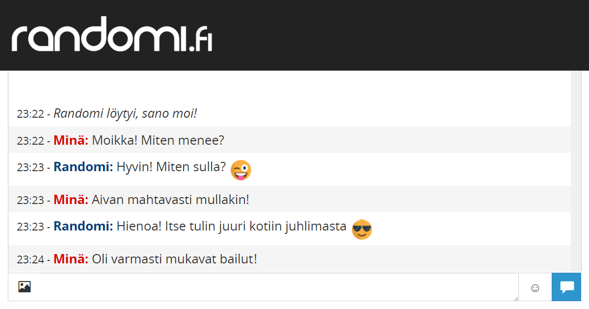Click the winking tongue emoji

[241, 170]
